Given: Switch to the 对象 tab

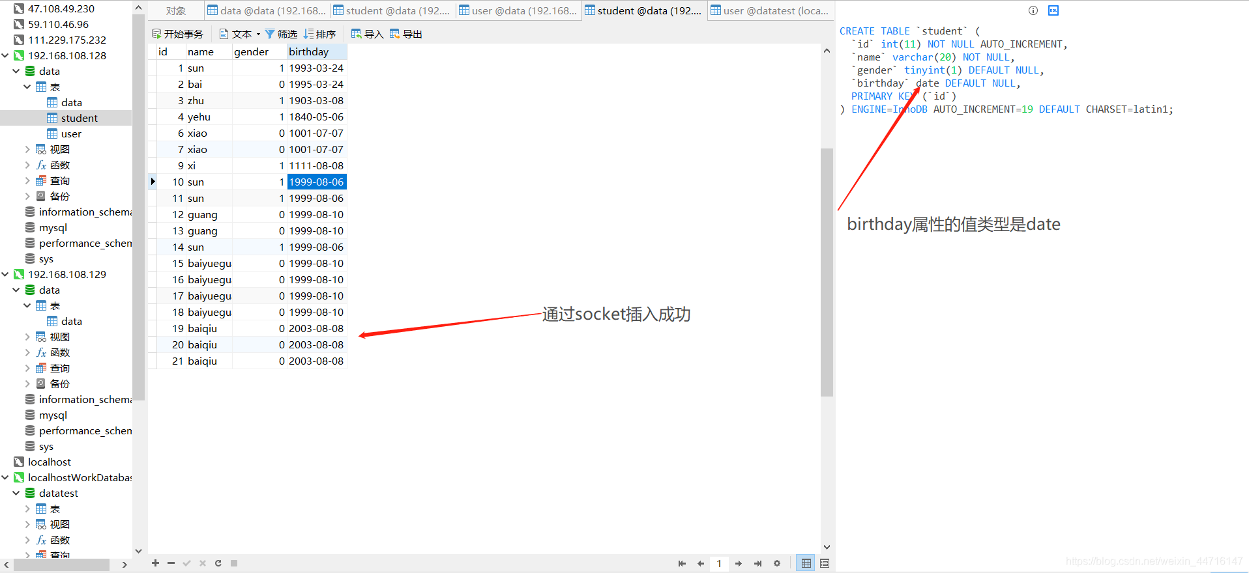Looking at the screenshot, I should point(175,10).
